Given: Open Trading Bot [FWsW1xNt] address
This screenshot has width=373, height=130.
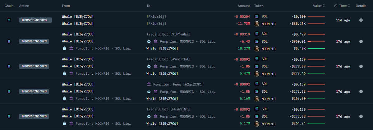Looking at the screenshot, I should (x=168, y=109).
